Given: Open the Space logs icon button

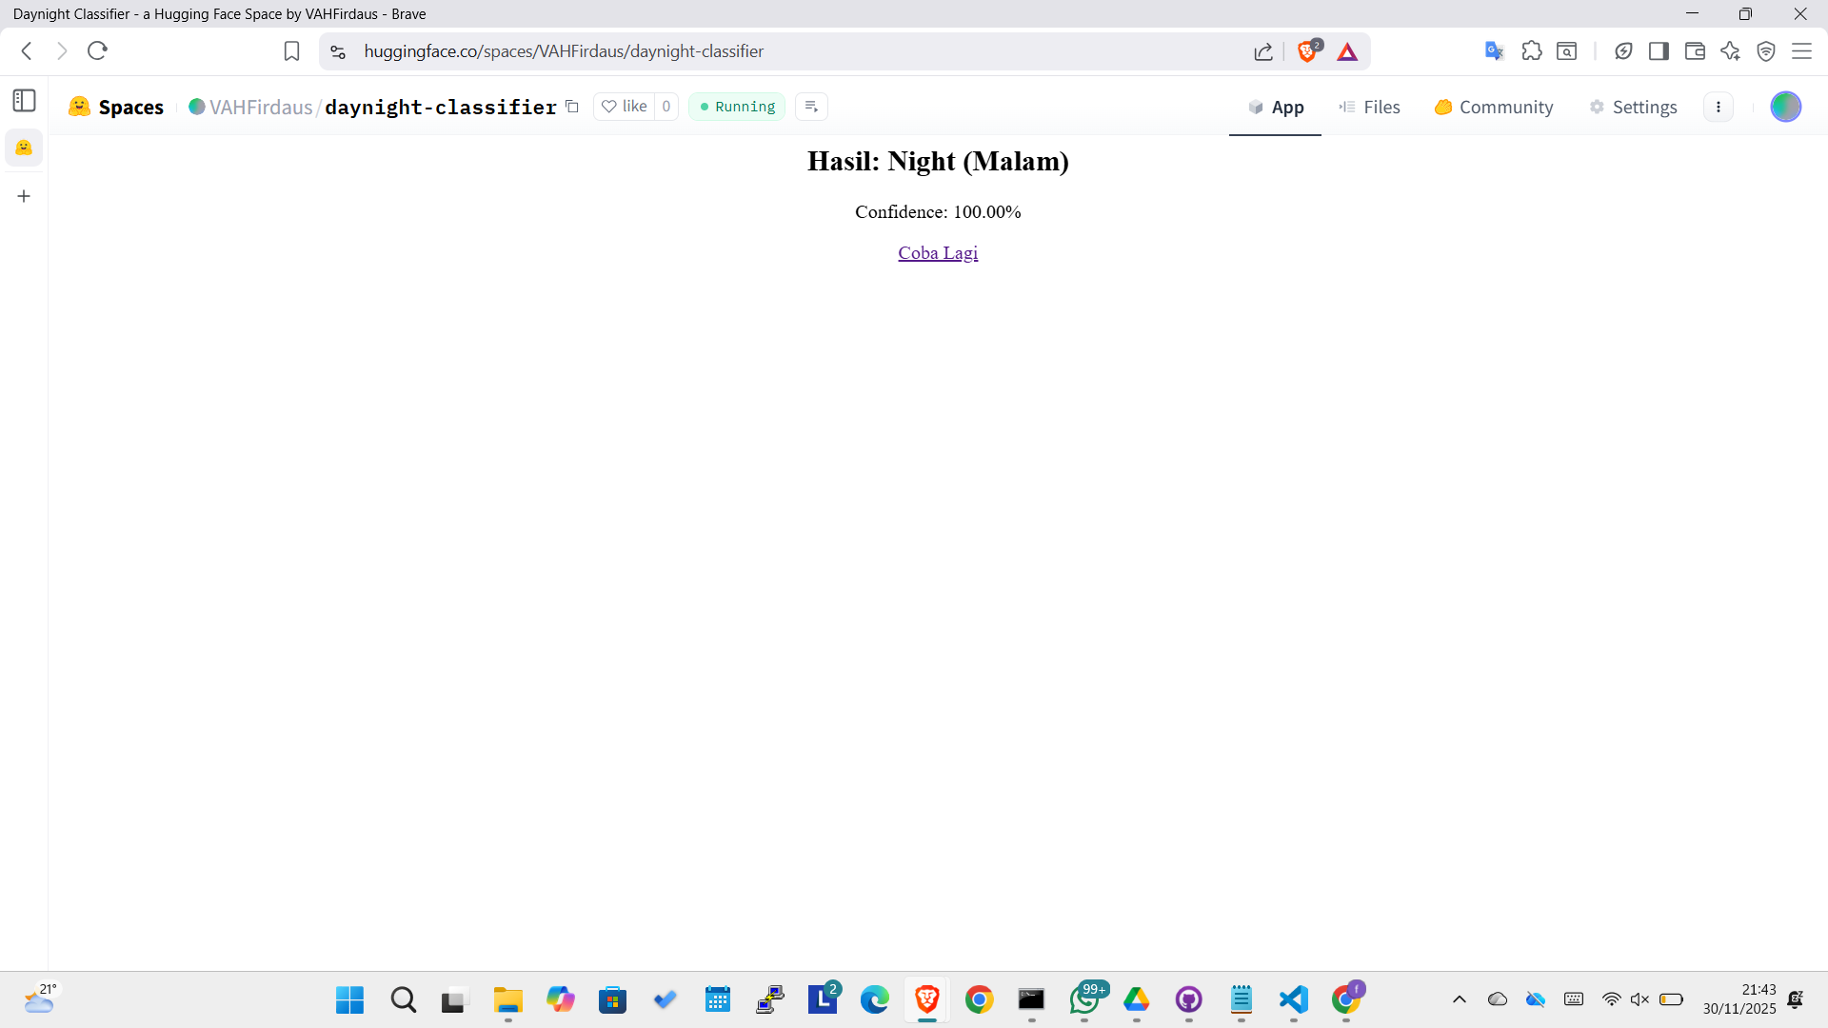Looking at the screenshot, I should tap(811, 107).
